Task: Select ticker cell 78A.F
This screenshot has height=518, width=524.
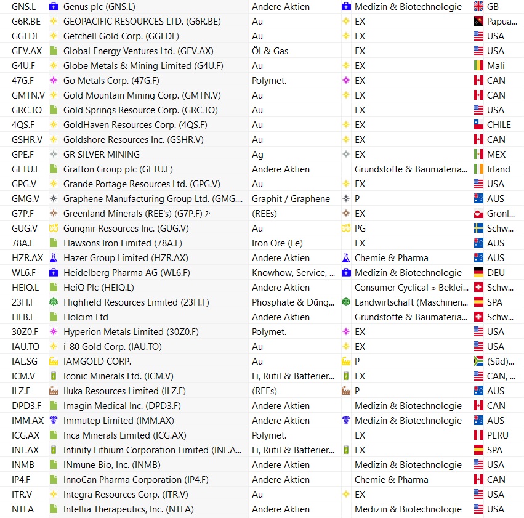Action: click(x=23, y=243)
